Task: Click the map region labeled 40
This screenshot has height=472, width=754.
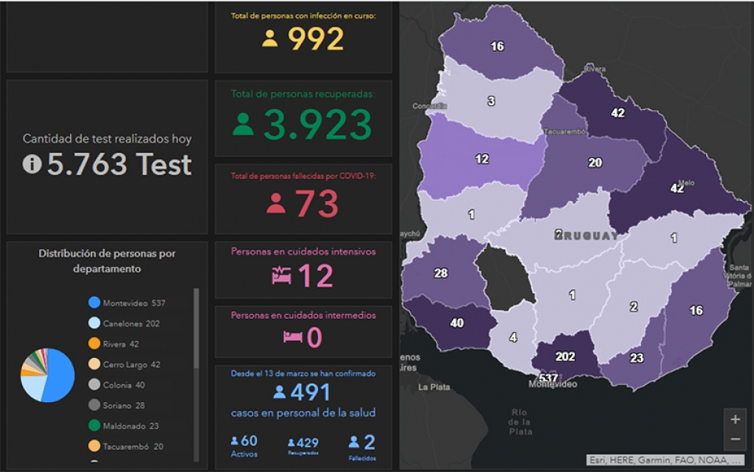Action: (456, 323)
